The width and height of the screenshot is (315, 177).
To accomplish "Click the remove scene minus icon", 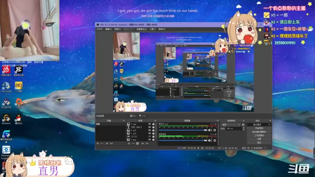I will click(x=102, y=144).
